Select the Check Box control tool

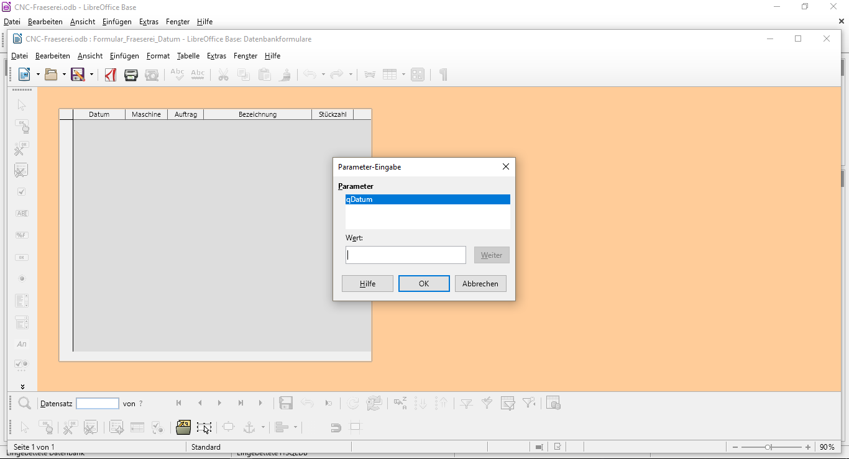(x=22, y=192)
